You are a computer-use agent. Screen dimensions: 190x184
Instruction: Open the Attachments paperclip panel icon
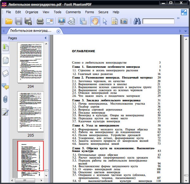(5, 99)
